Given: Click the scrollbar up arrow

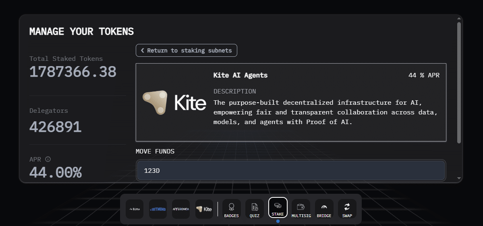Looking at the screenshot, I should [459, 19].
